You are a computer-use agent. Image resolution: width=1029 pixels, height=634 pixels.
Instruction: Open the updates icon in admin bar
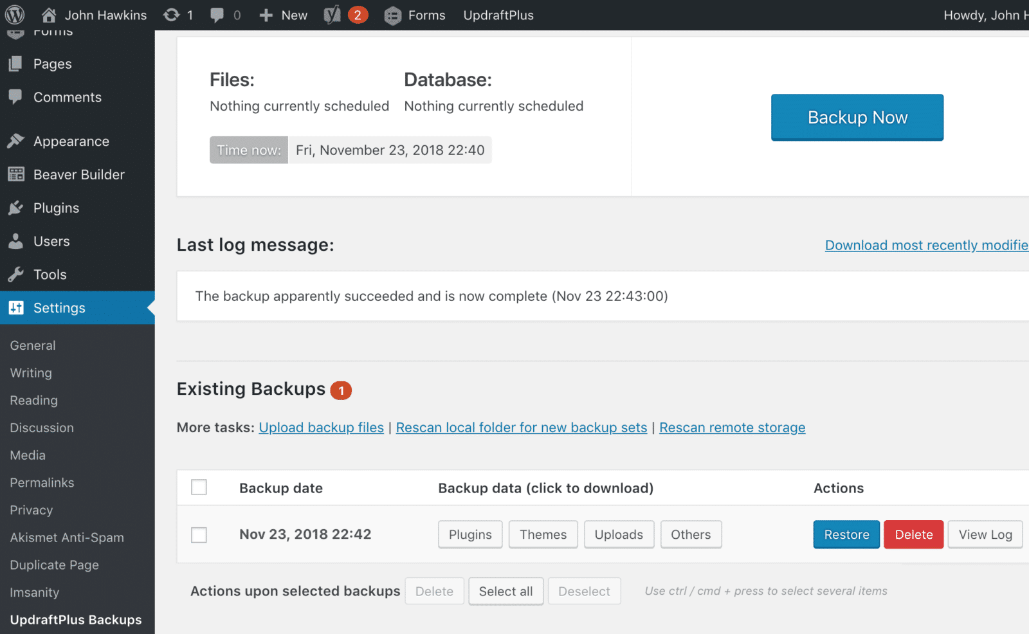click(x=172, y=15)
